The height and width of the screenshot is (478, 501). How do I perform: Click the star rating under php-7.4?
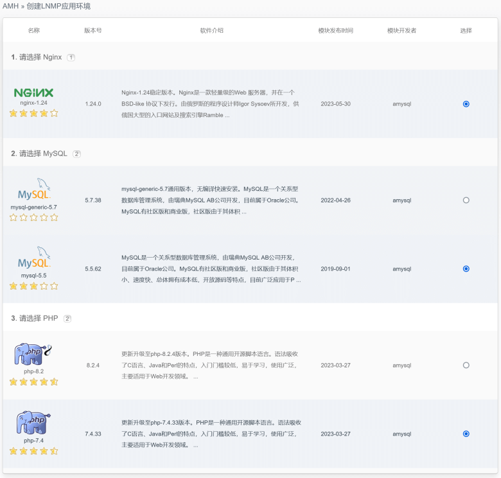33,451
